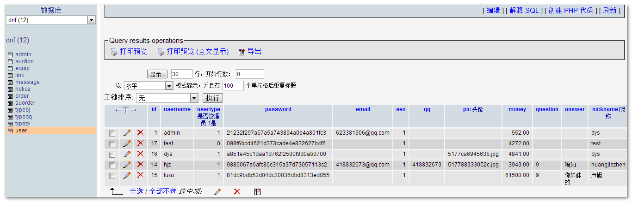Sort by email column header
Image resolution: width=632 pixels, height=202 pixels.
363,109
